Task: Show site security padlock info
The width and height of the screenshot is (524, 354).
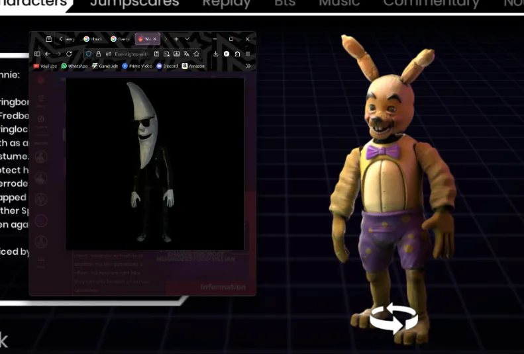Action: (98, 54)
